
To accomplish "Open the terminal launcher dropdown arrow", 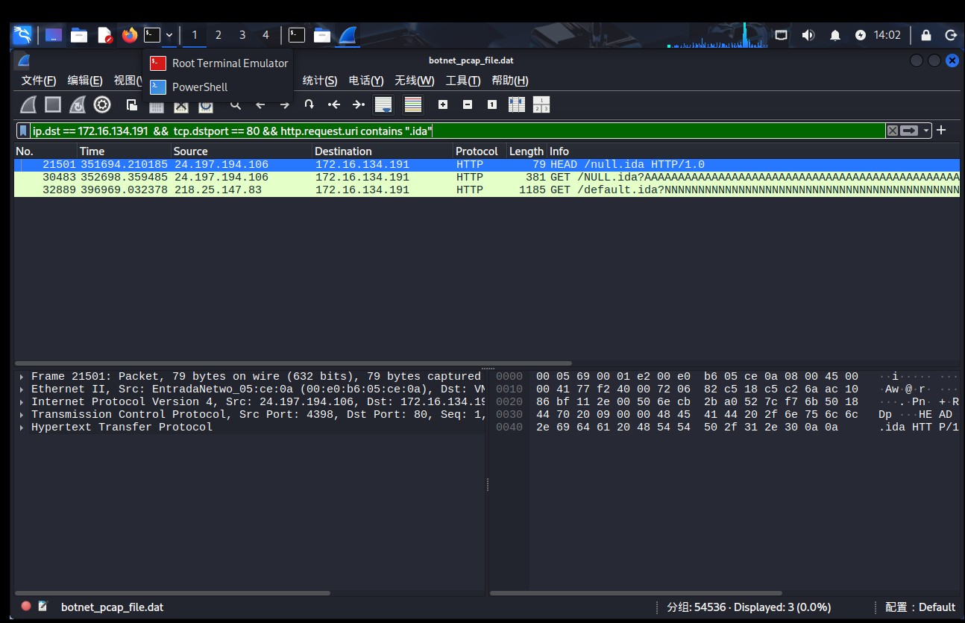I will point(169,35).
